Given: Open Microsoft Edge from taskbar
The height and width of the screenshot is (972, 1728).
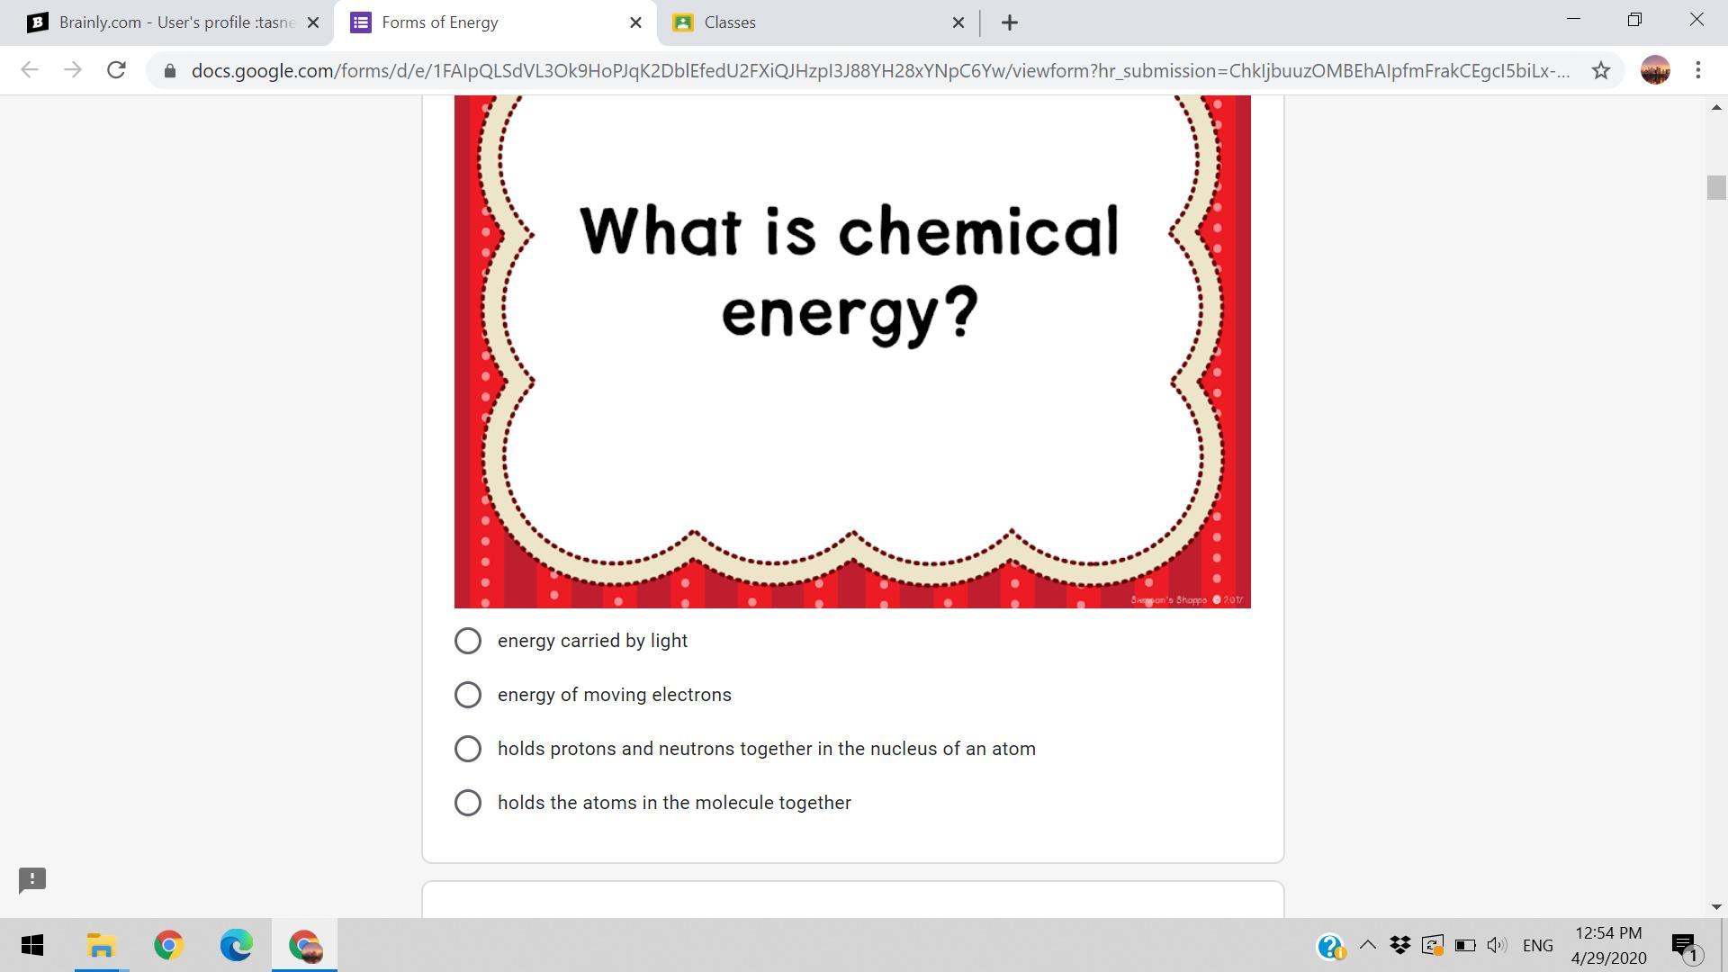Looking at the screenshot, I should pyautogui.click(x=236, y=945).
